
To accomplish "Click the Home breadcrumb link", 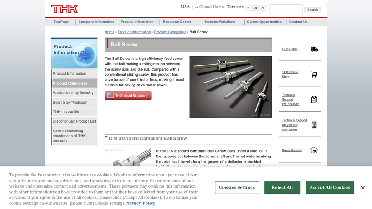I will [x=109, y=32].
